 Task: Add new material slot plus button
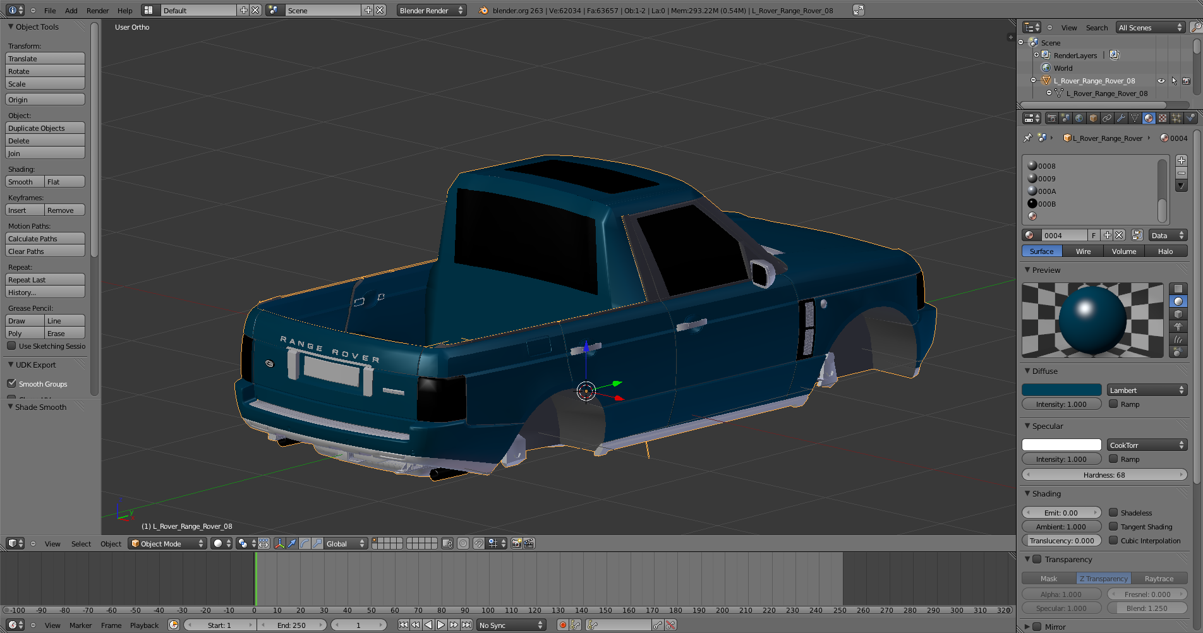[1182, 160]
